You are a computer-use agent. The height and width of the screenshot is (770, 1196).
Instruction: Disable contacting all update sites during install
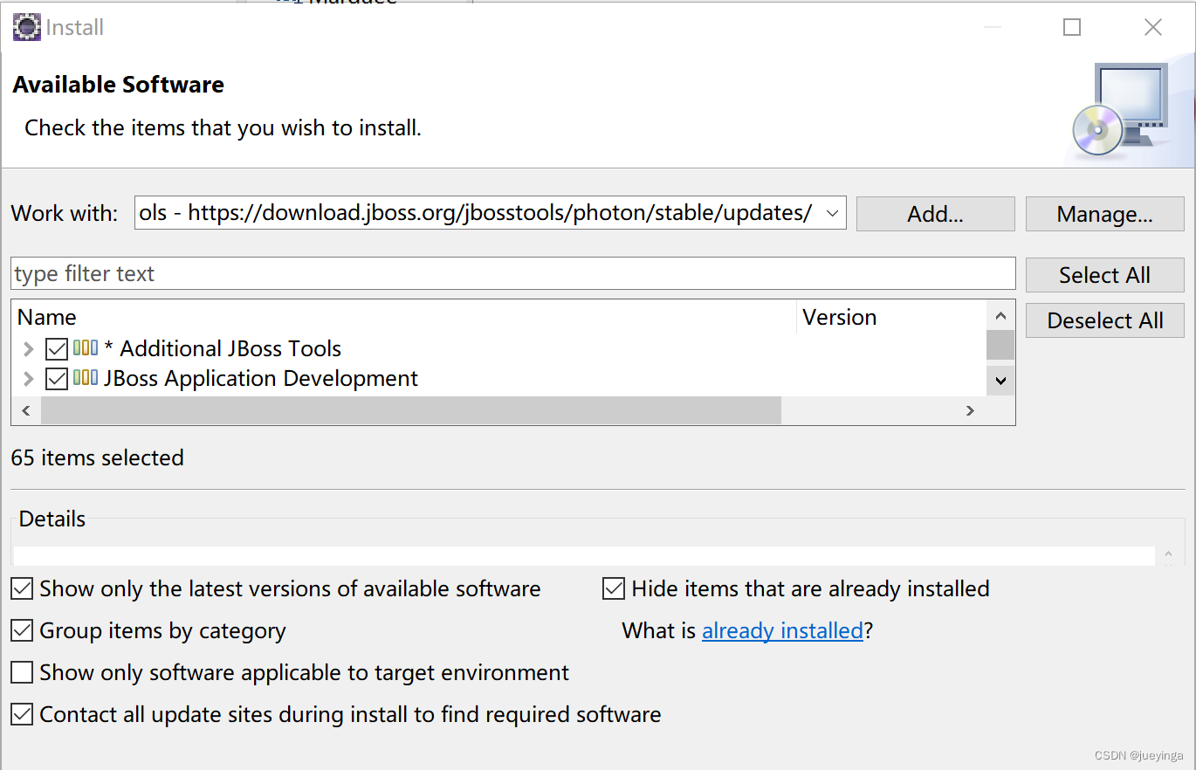(22, 714)
